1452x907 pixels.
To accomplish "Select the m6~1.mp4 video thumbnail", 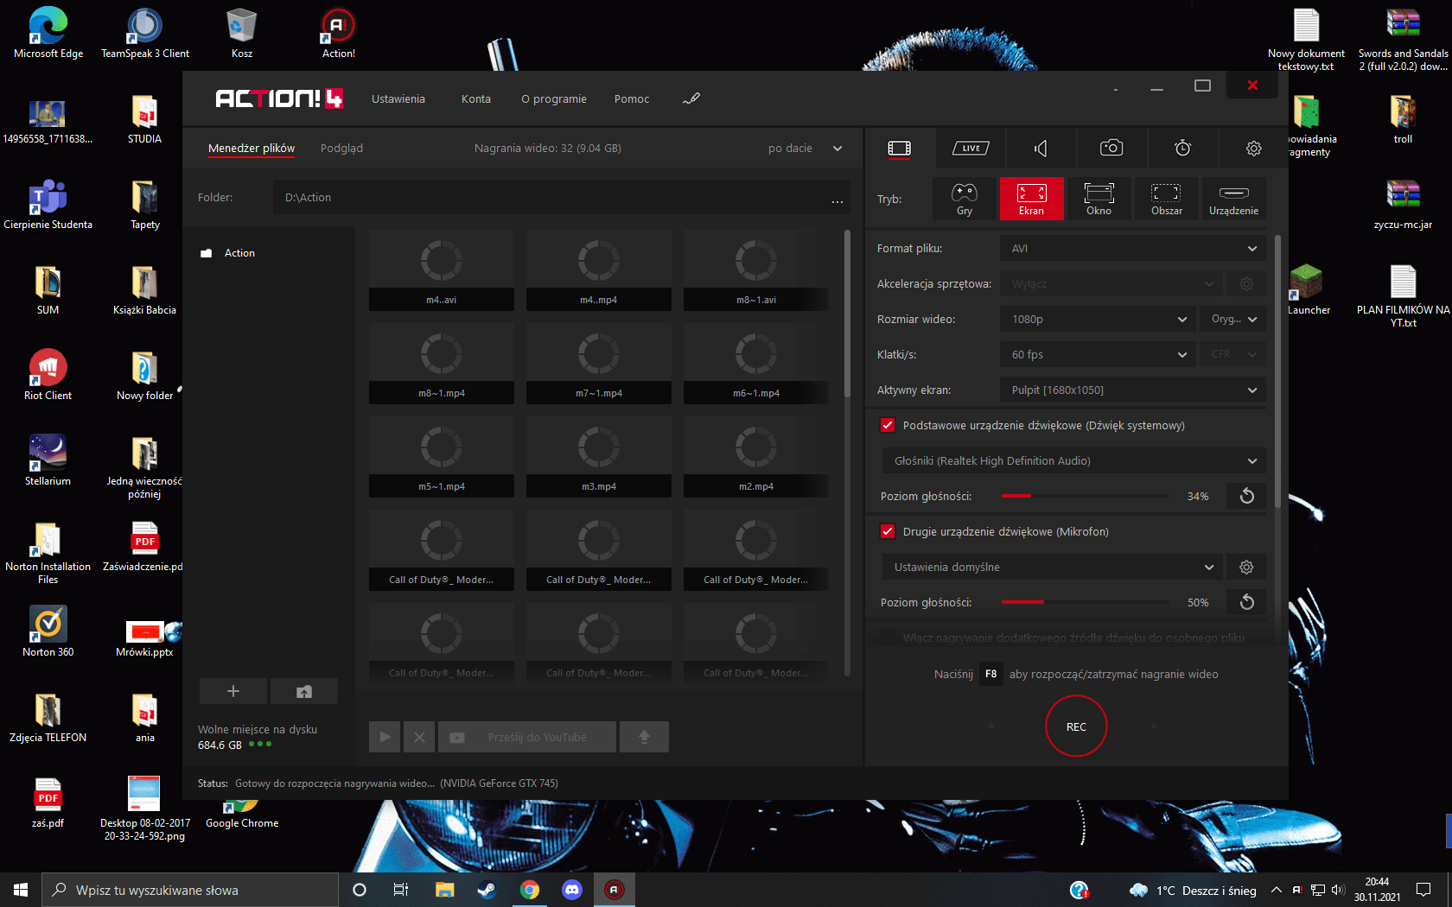I will click(x=756, y=364).
